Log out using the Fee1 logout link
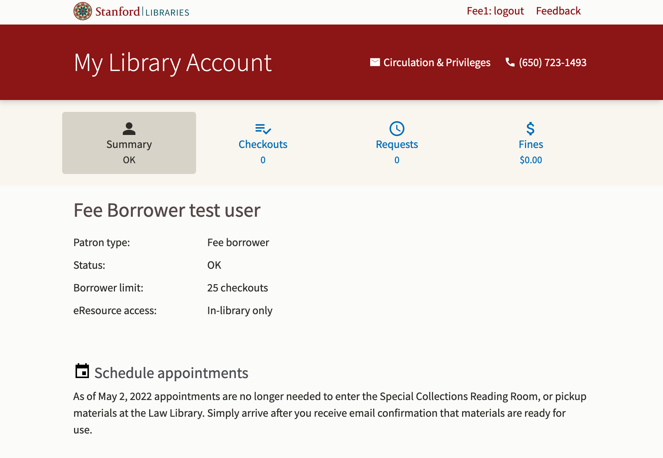The height and width of the screenshot is (458, 663). (495, 11)
